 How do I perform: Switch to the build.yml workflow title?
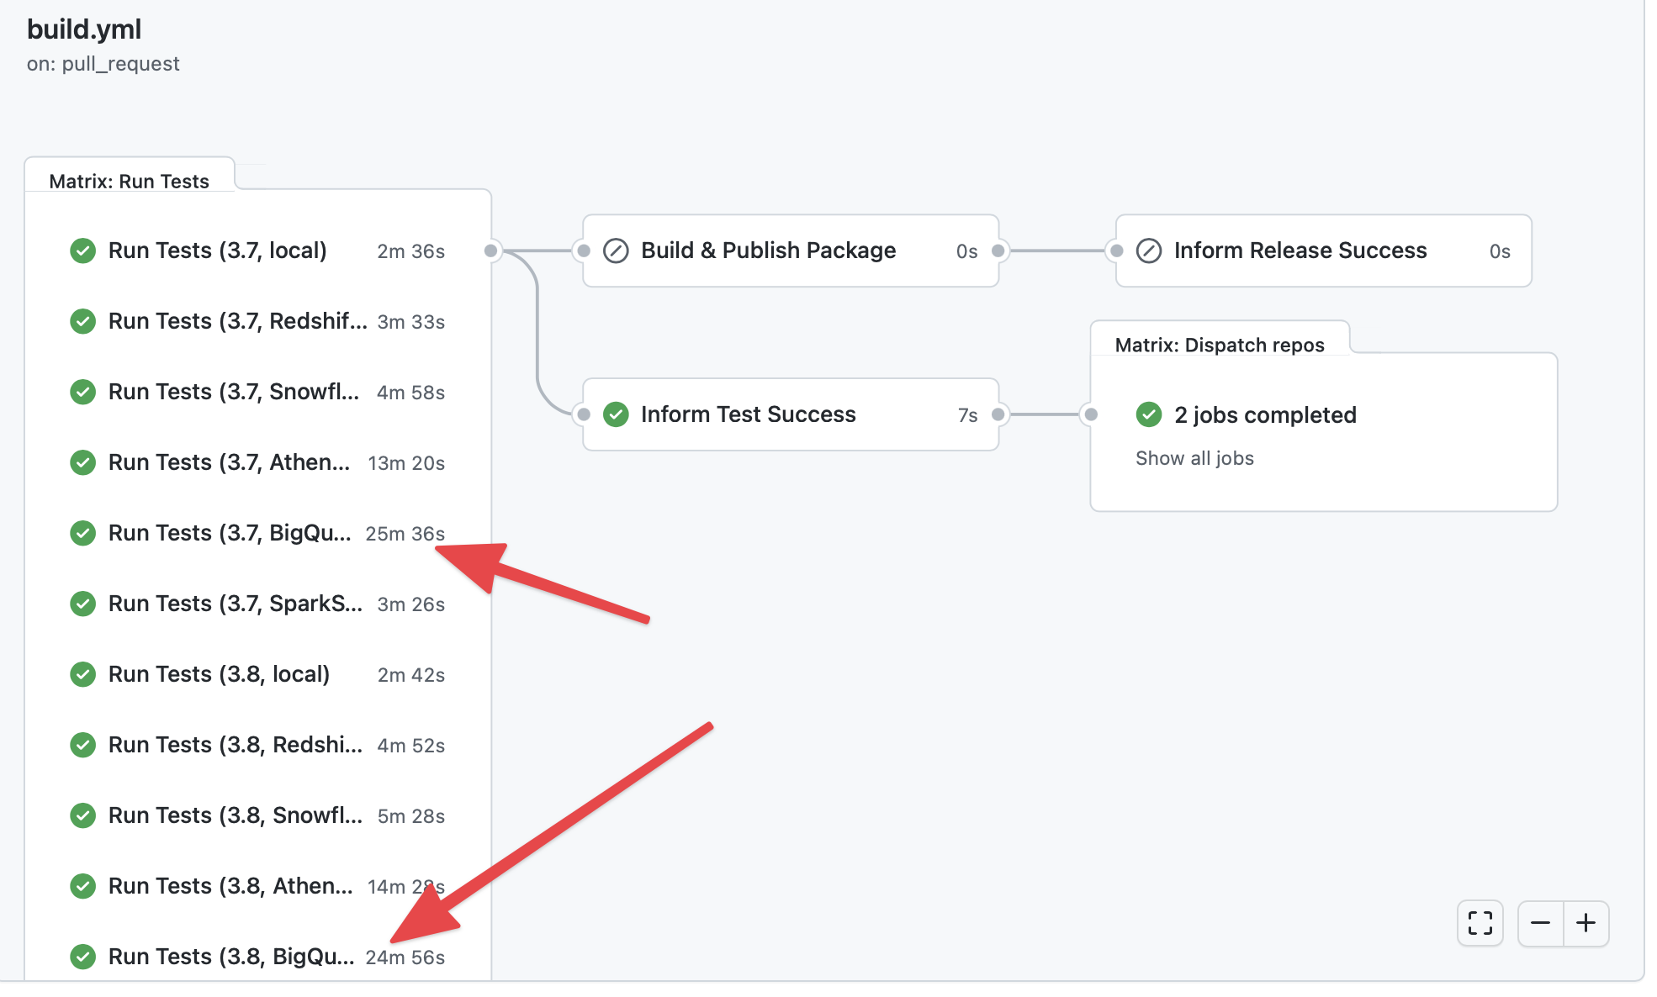pyautogui.click(x=84, y=29)
